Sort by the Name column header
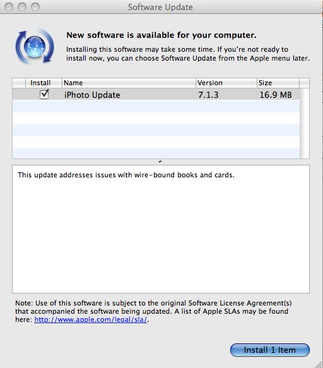 (x=129, y=83)
